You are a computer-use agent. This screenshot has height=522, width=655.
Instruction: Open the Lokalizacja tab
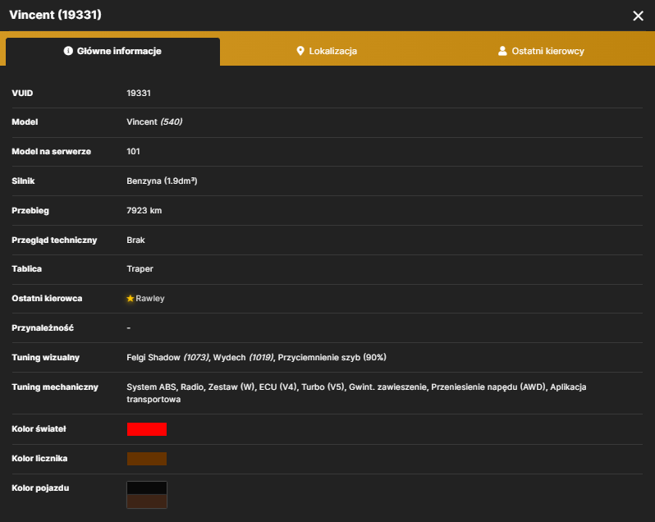pyautogui.click(x=327, y=52)
